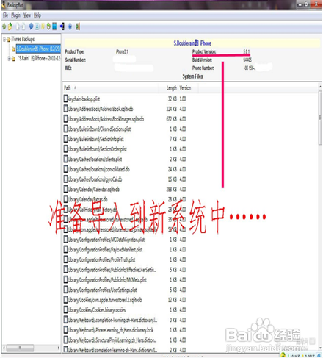
Task: Click the System Files heading
Action: pos(192,76)
